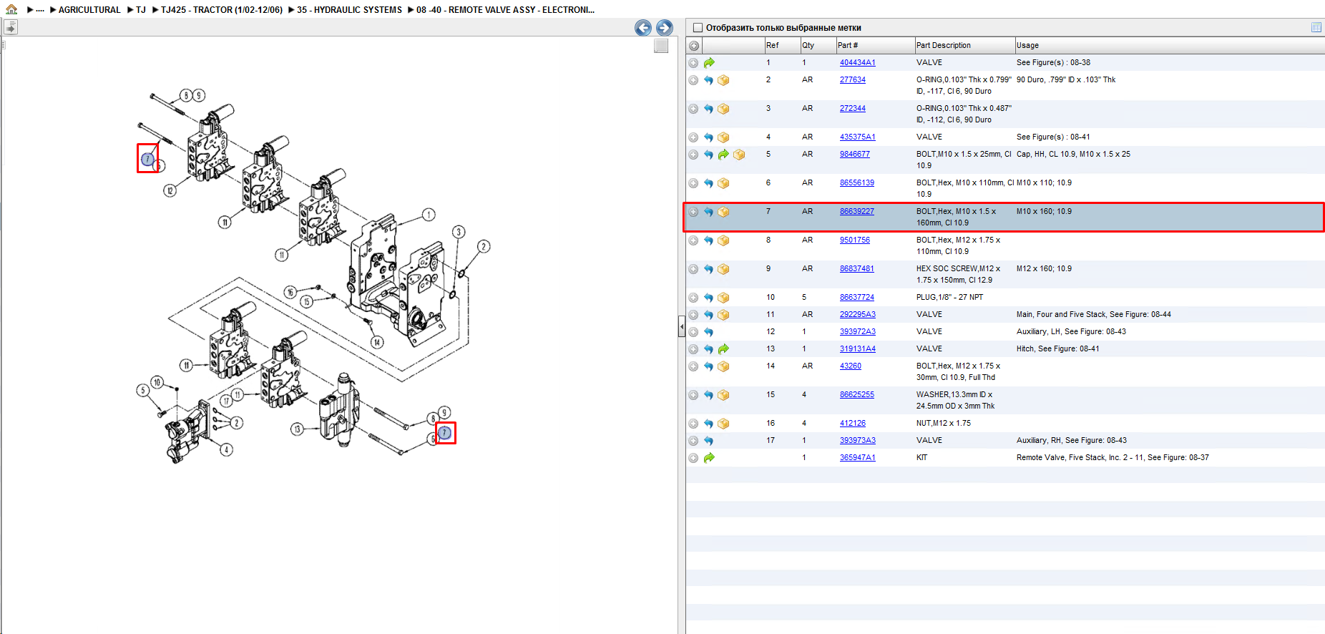The width and height of the screenshot is (1325, 634).
Task: Expand row Ref 1 with its plus icon
Action: pyautogui.click(x=693, y=63)
